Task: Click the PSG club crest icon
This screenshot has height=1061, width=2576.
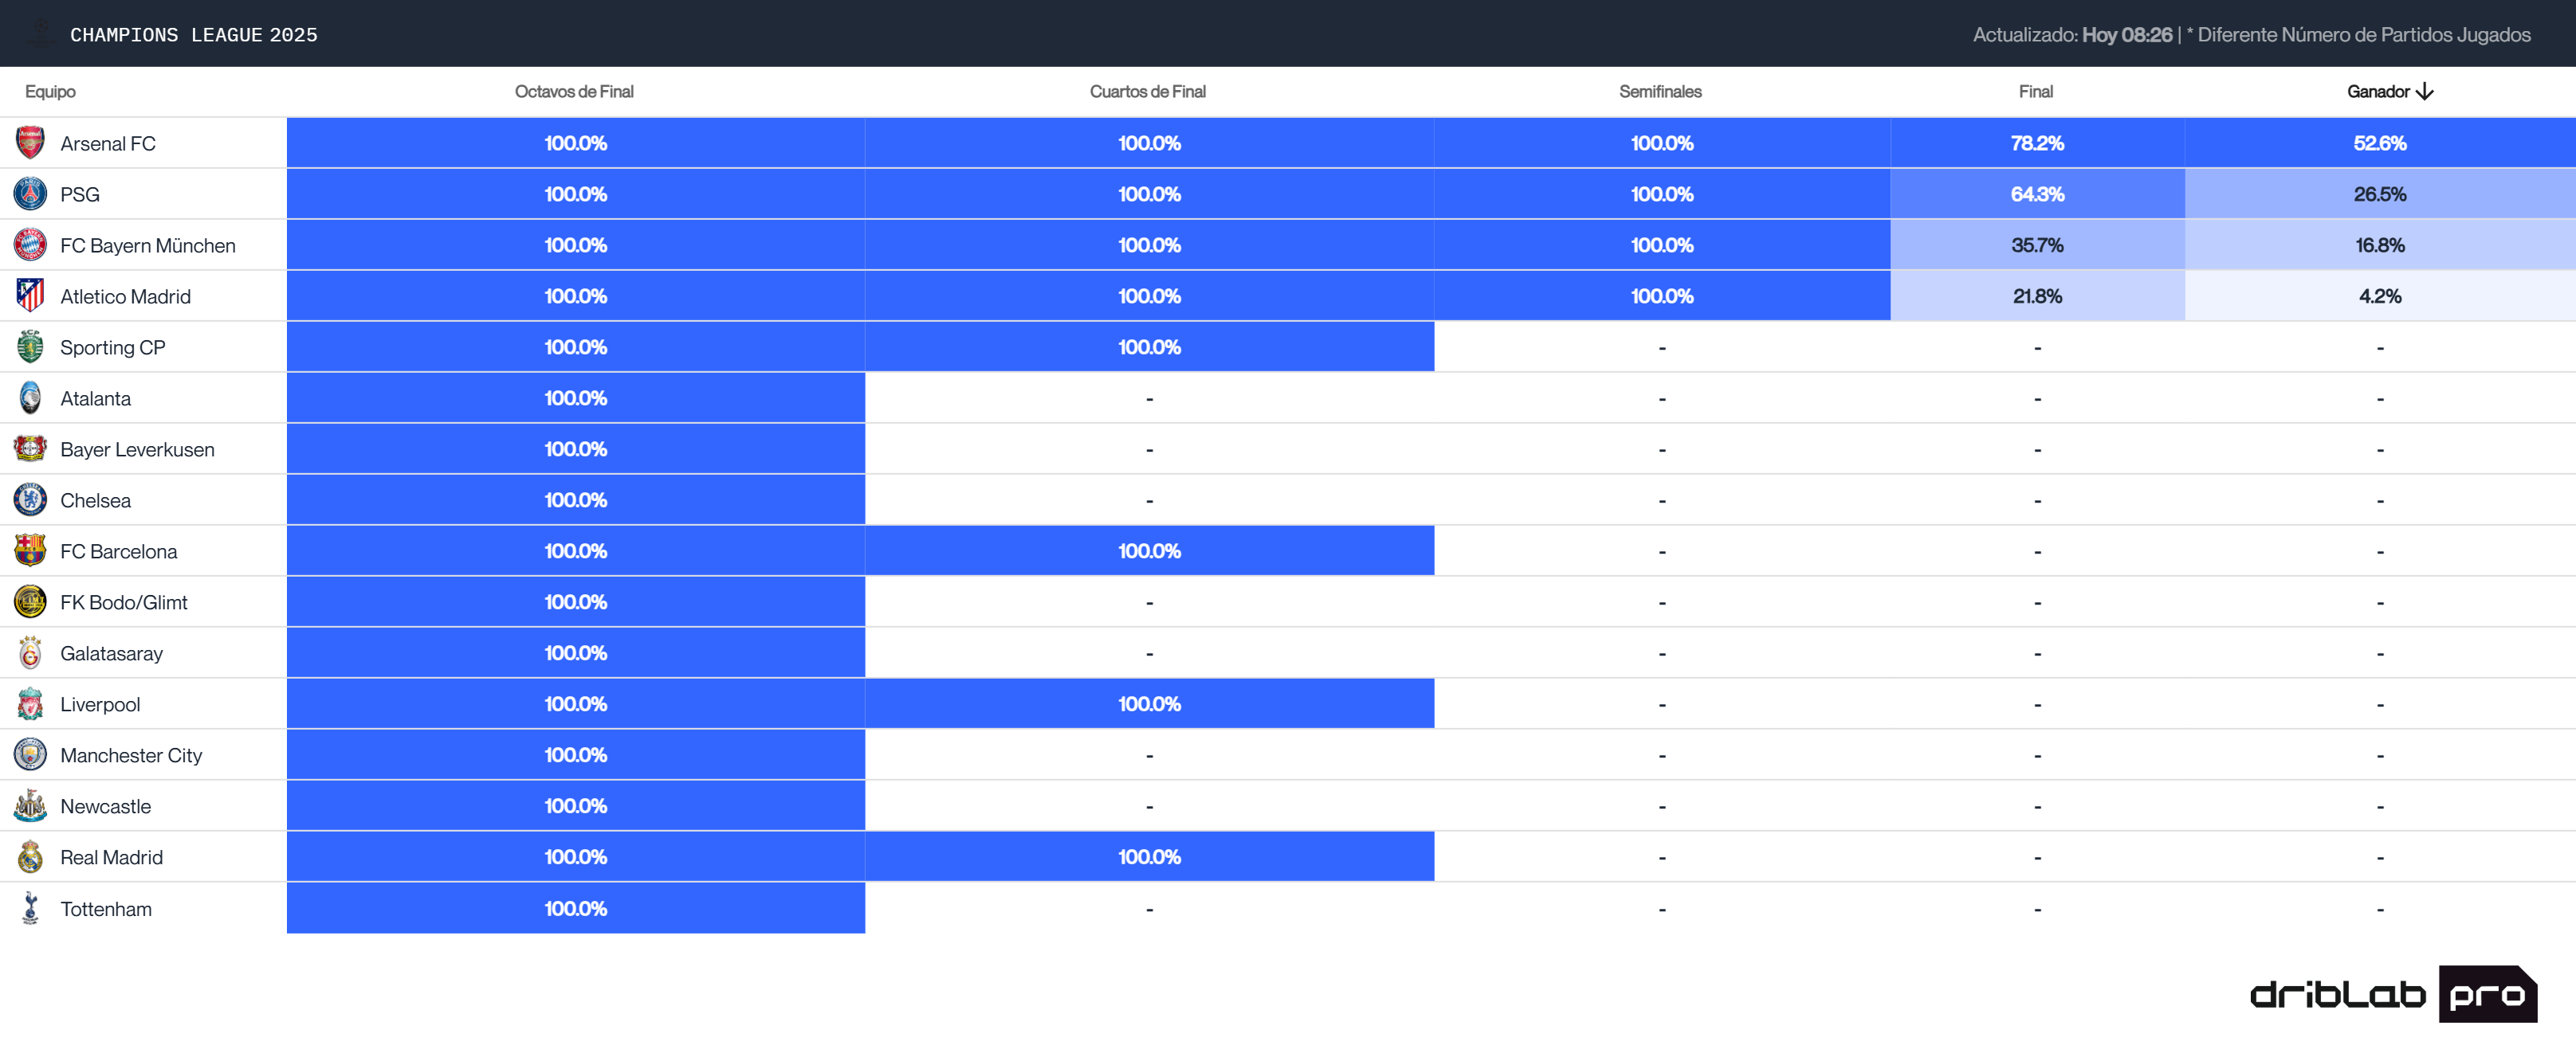Action: (x=30, y=194)
